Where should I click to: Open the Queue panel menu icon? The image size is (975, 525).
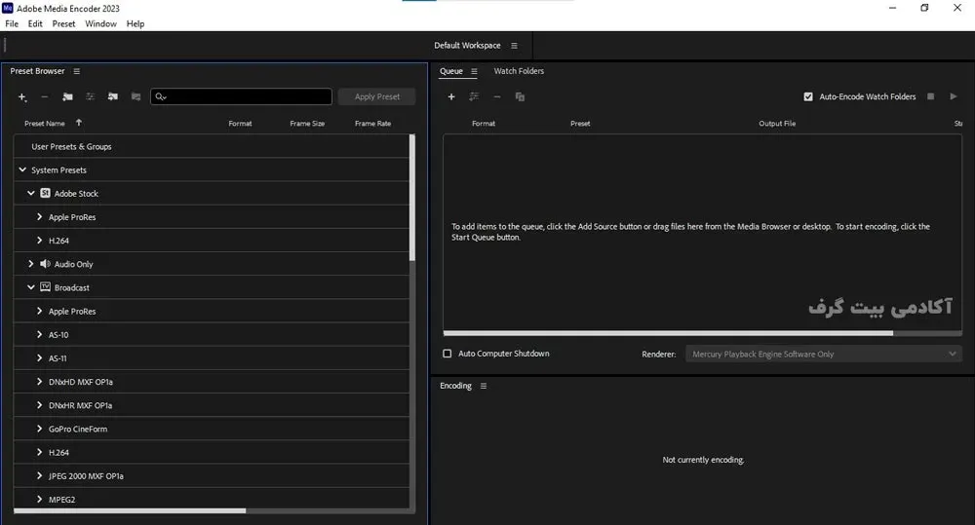click(x=474, y=71)
